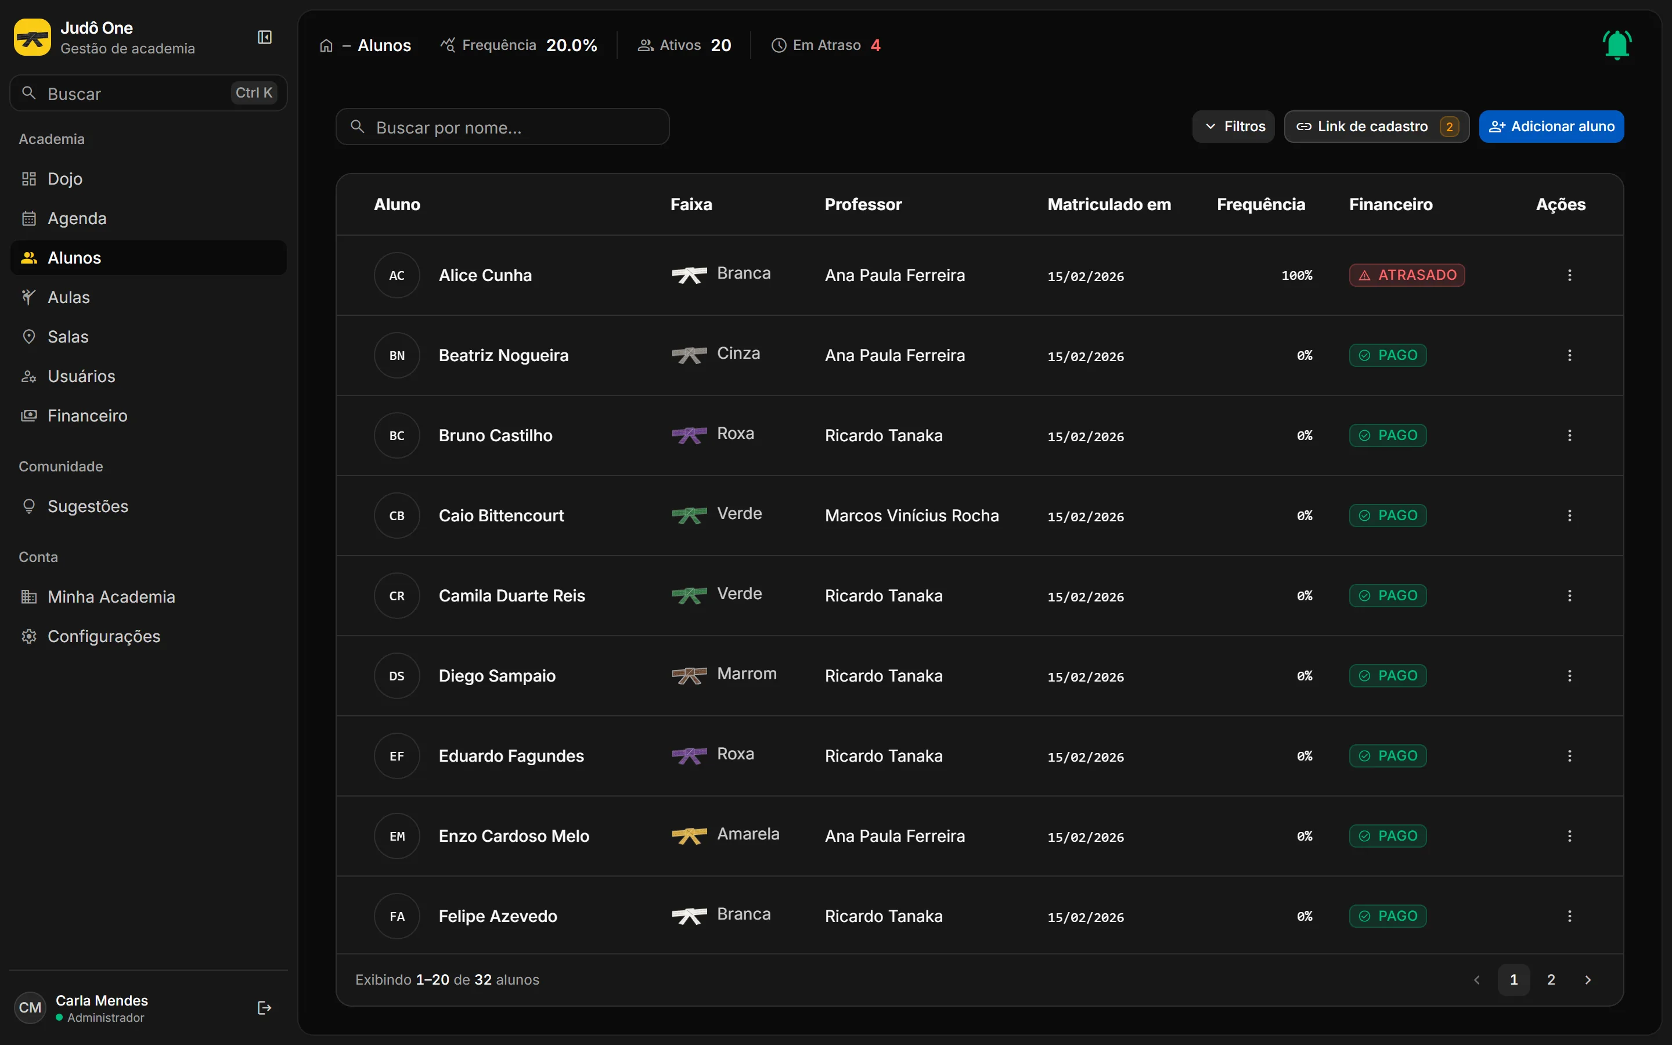
Task: Open Financeiro in the sidebar
Action: point(149,415)
